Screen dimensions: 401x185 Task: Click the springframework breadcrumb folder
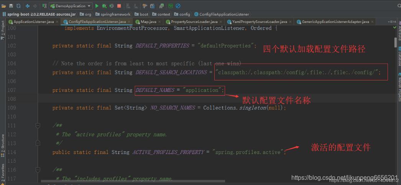tap(113, 14)
